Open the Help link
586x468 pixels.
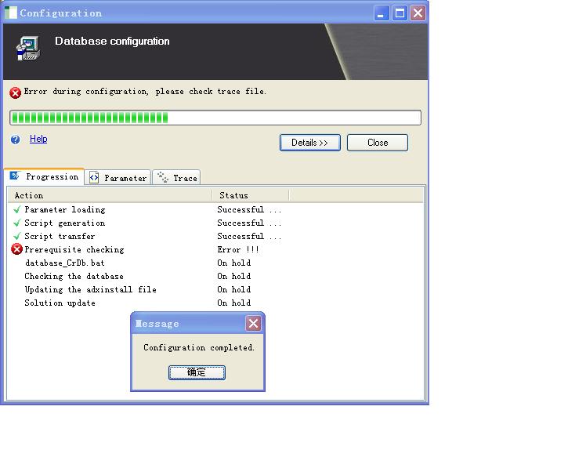point(38,139)
